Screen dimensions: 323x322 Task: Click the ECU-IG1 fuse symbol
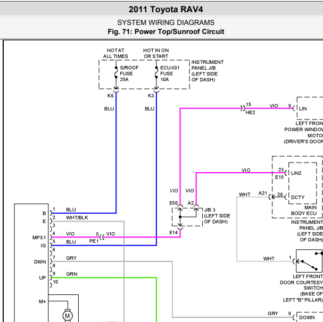tap(156, 72)
